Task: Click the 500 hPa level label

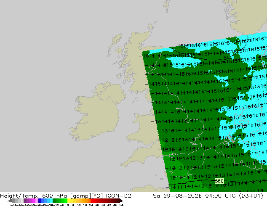Action: point(55,196)
